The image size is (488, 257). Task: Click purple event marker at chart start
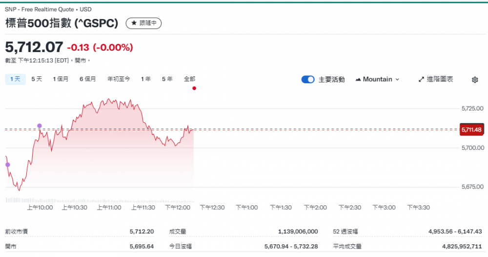pyautogui.click(x=7, y=165)
